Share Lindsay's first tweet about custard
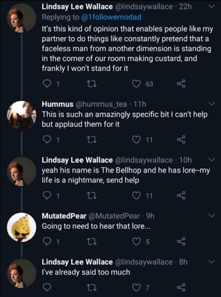Screen dimensions: 221x297 (181, 84)
